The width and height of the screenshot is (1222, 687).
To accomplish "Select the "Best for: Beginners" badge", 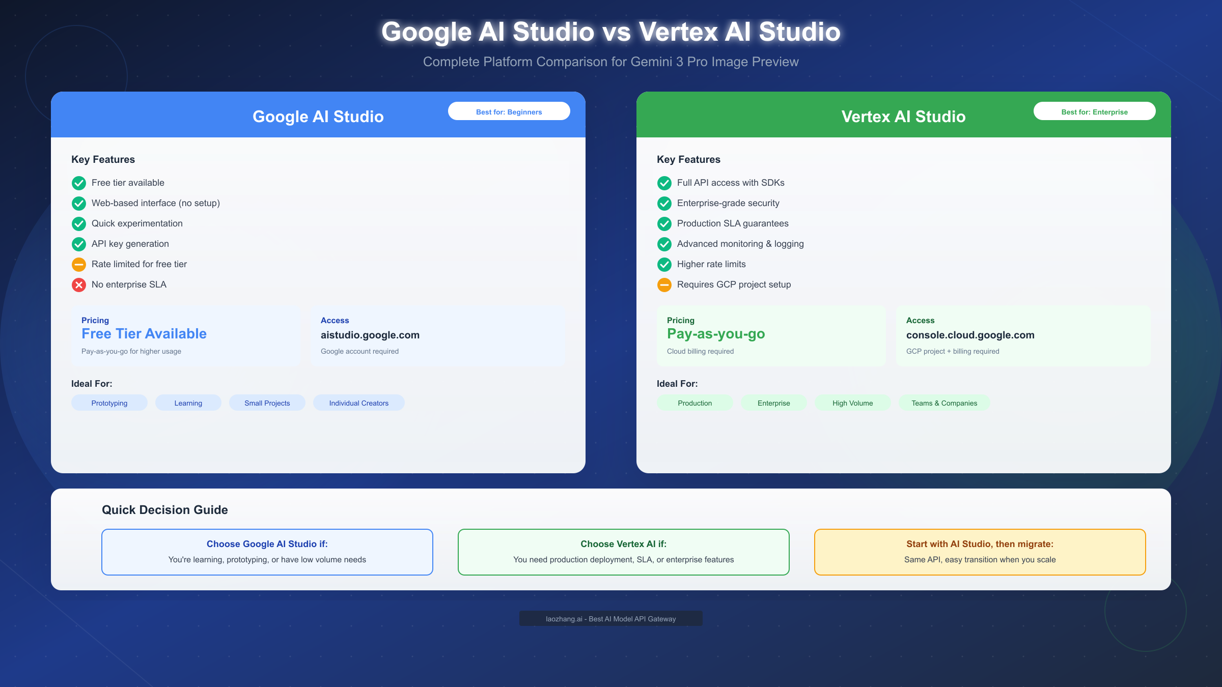I will pos(509,111).
